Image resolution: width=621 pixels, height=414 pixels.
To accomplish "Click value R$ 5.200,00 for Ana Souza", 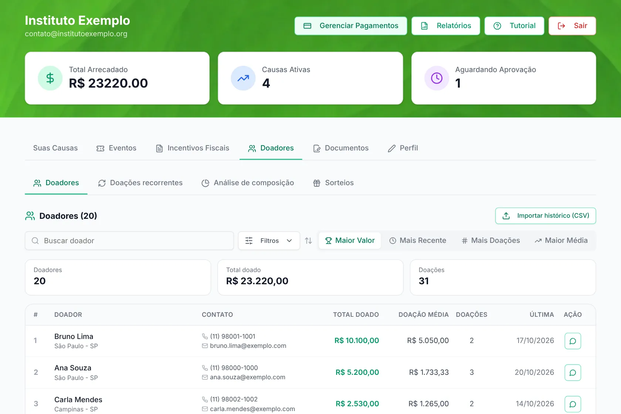I will 357,372.
